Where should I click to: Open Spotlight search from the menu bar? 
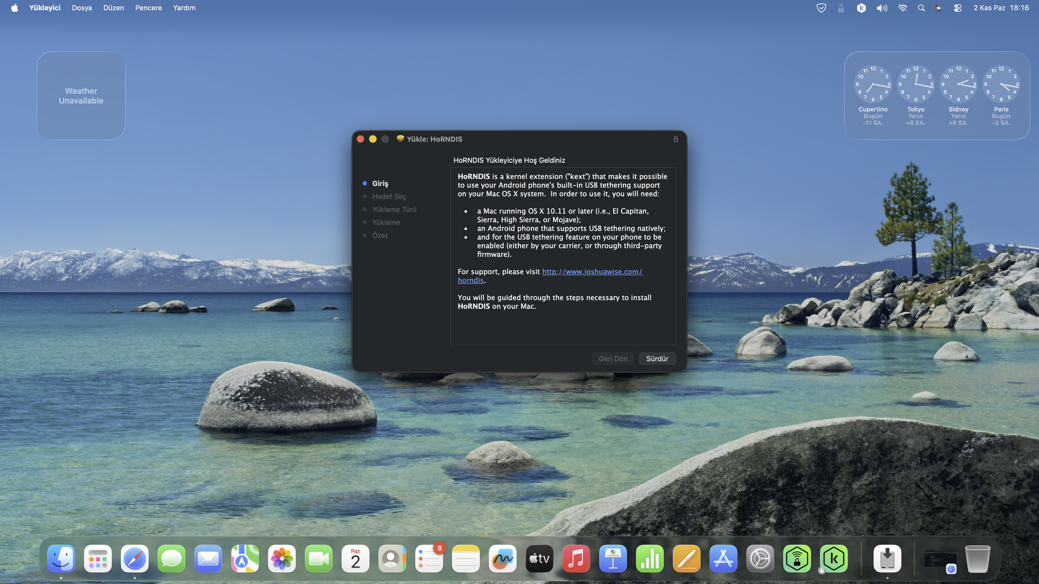click(921, 8)
